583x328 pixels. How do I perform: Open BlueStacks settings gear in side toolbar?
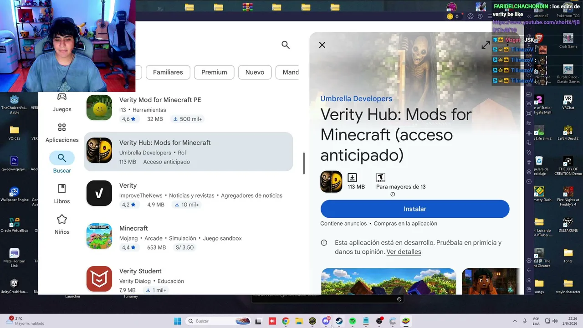click(x=529, y=261)
